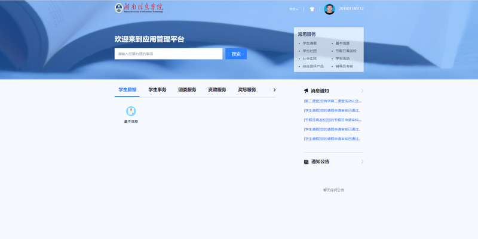Open the [节假日离返校] application notification message

[333, 120]
